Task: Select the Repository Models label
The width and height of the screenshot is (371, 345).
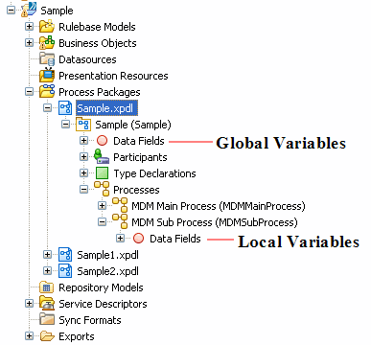Action: [x=101, y=287]
